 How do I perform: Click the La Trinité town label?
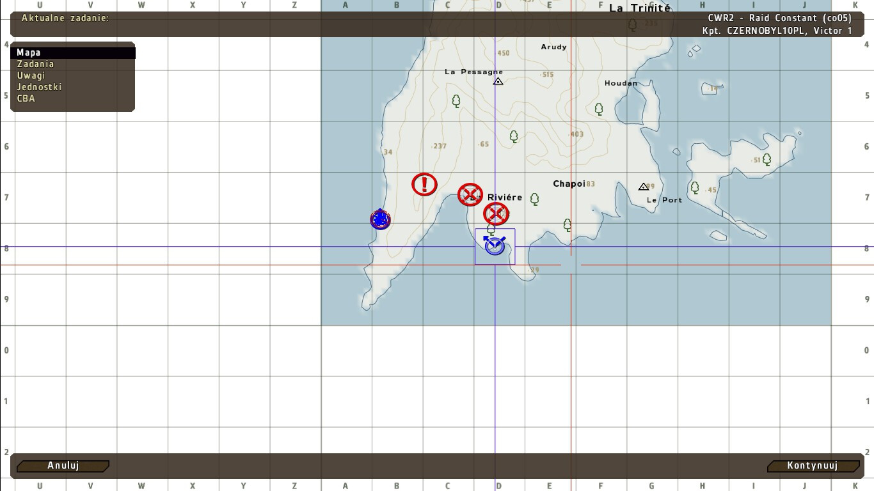(x=639, y=8)
